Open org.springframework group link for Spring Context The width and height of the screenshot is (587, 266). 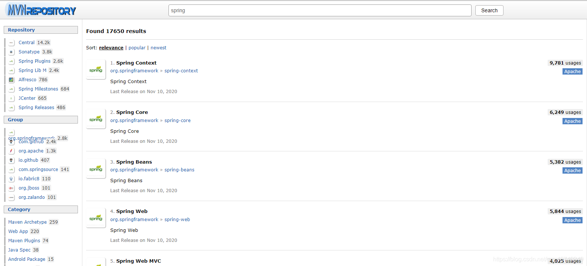134,71
